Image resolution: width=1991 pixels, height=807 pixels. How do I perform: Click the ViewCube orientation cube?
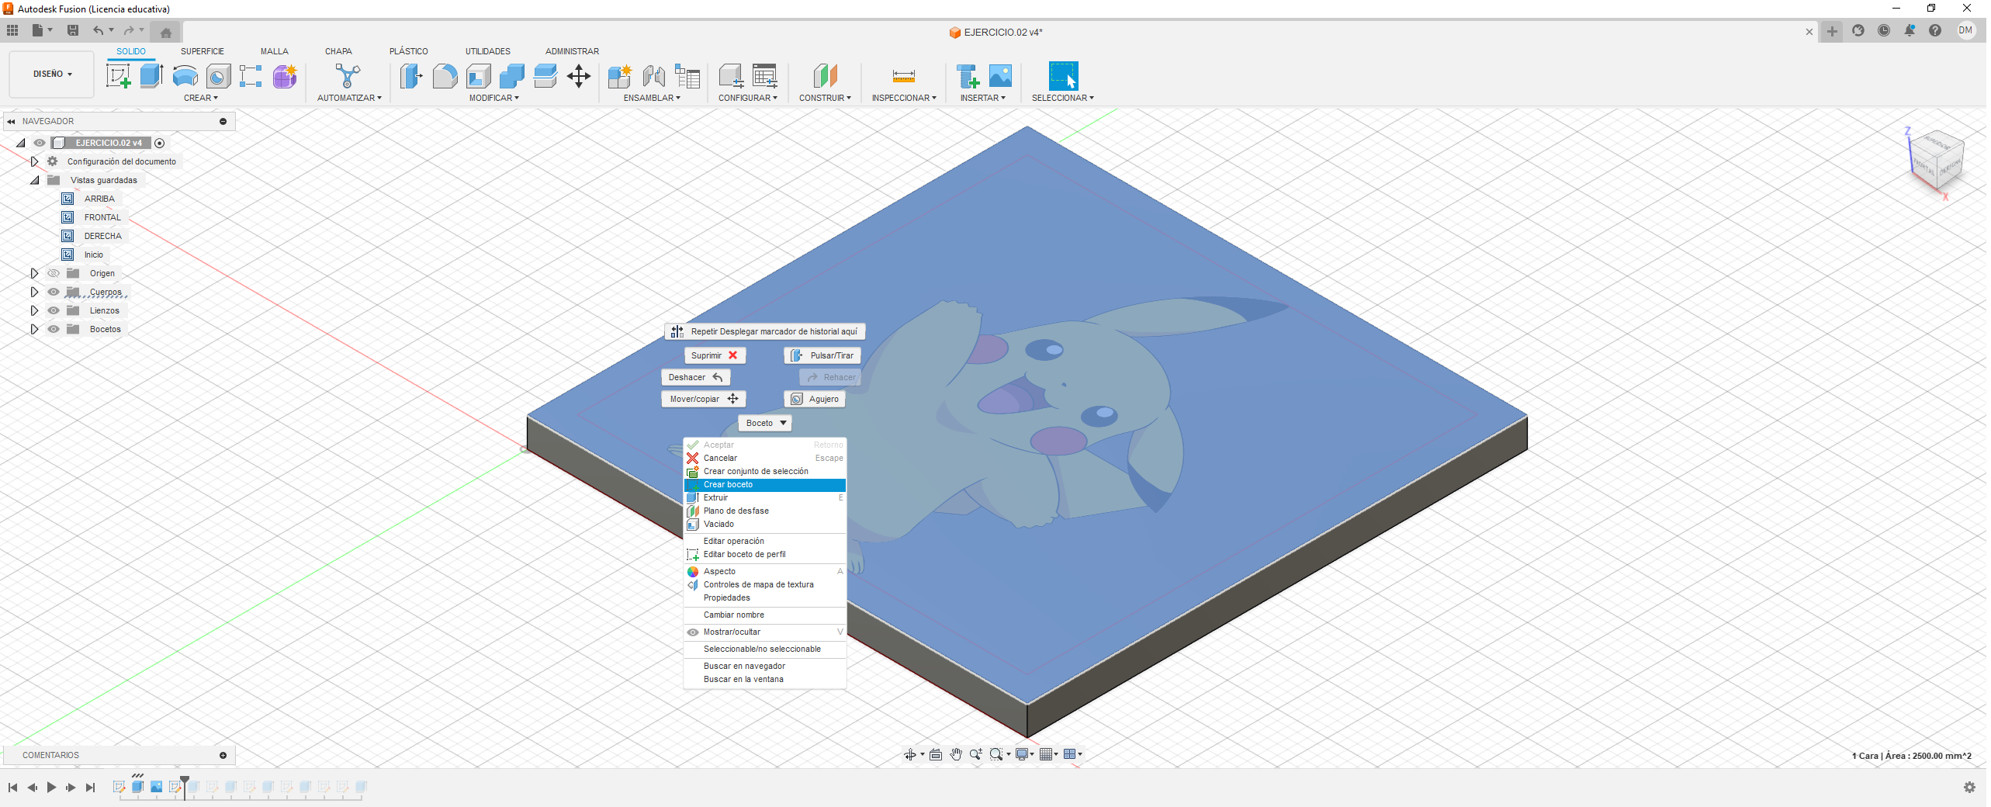point(1937,161)
